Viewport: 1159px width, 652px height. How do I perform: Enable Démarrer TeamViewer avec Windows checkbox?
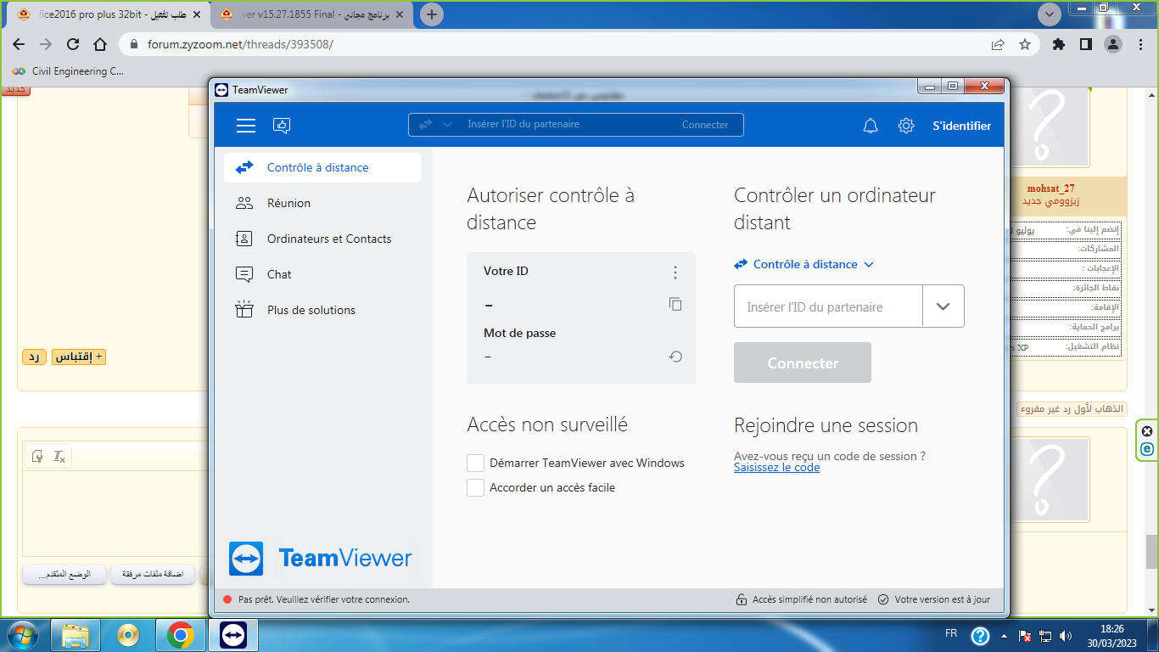pyautogui.click(x=476, y=463)
